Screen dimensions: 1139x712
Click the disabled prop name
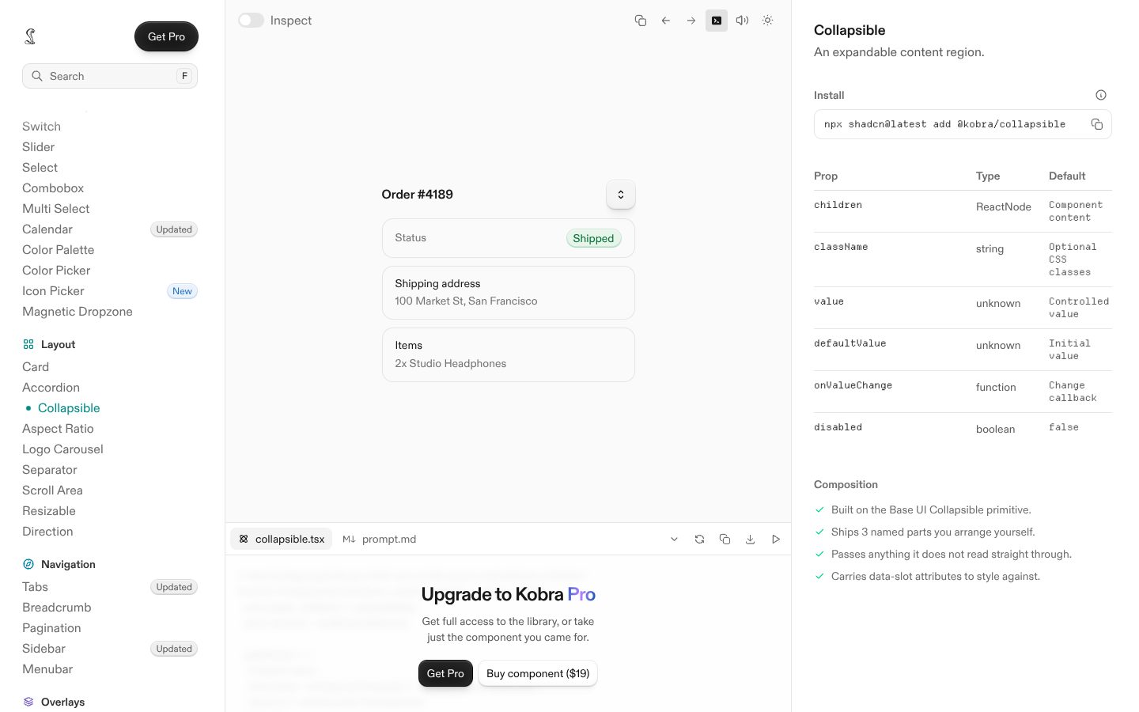(838, 427)
